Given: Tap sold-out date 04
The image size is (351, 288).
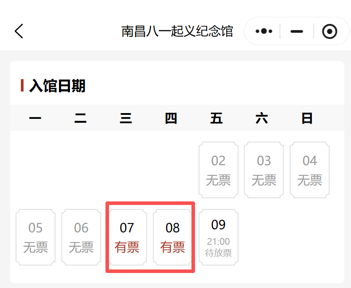Looking at the screenshot, I should tap(310, 170).
